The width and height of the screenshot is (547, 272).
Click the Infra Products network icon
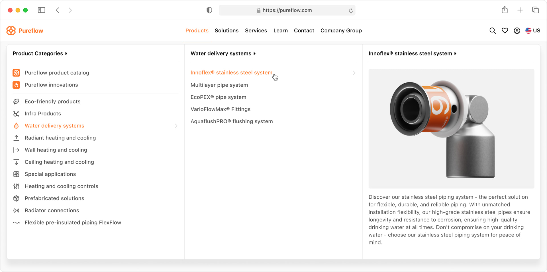coord(16,114)
